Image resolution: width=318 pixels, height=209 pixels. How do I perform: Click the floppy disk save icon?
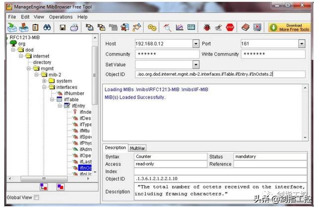point(63,27)
